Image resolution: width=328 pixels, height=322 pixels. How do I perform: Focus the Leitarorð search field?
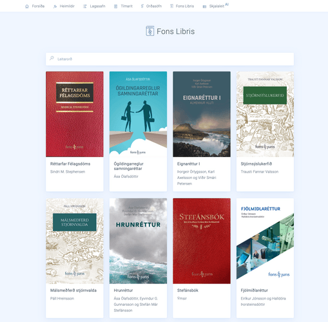click(169, 59)
